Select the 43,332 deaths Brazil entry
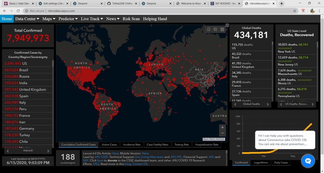 coord(251,56)
